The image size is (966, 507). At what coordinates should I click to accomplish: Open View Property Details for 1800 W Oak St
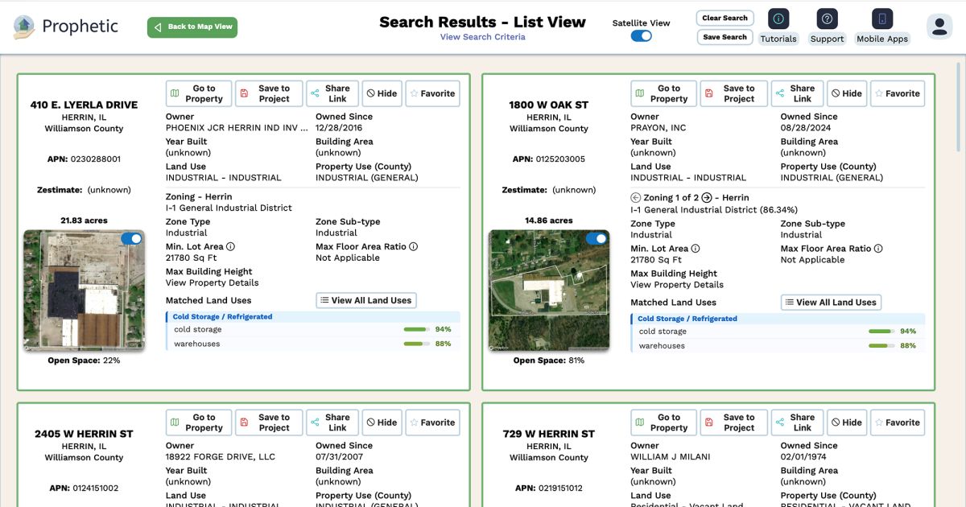677,285
